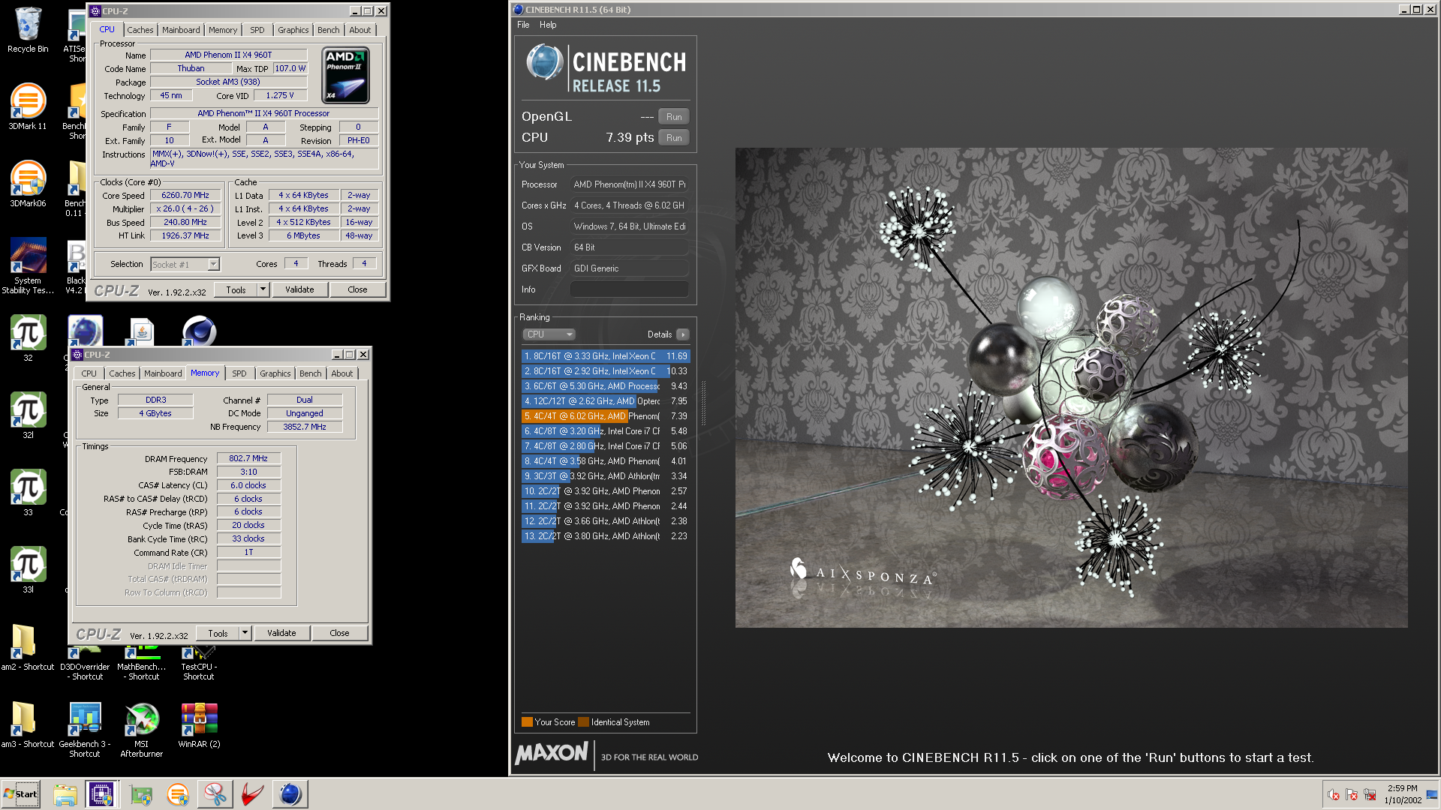Click the red AMD taskbar icon
The width and height of the screenshot is (1441, 810).
pyautogui.click(x=252, y=794)
